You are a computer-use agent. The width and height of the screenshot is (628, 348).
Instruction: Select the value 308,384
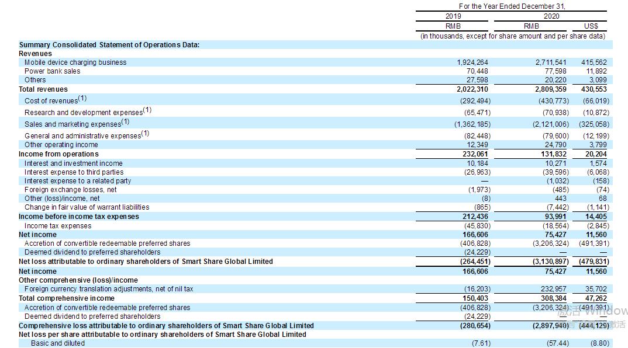click(554, 298)
